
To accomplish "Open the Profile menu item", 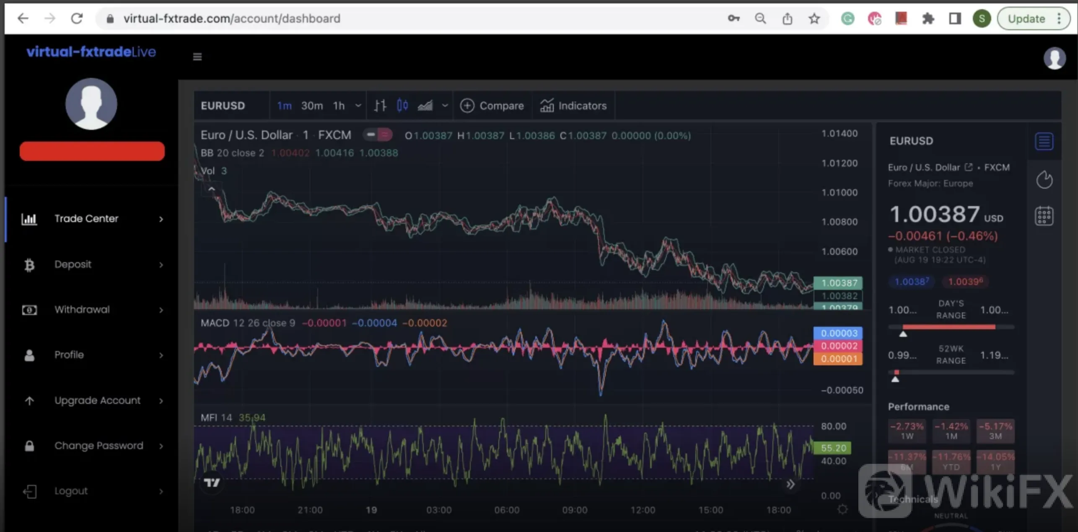I will 92,355.
